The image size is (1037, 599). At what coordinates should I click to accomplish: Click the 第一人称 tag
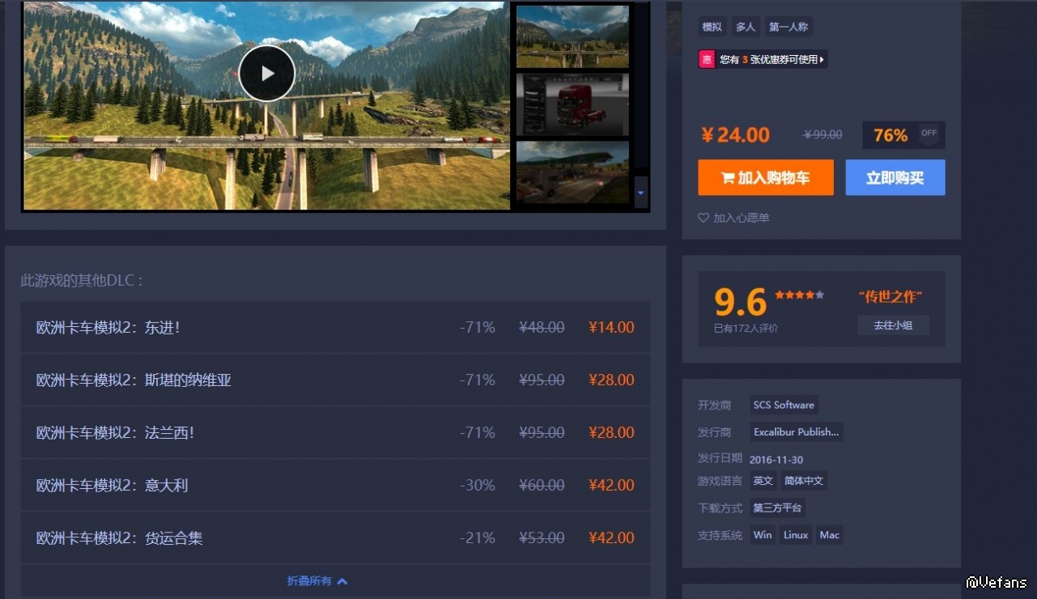coord(788,27)
